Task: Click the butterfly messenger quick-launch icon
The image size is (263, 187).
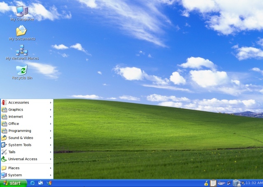Action: (x=49, y=183)
